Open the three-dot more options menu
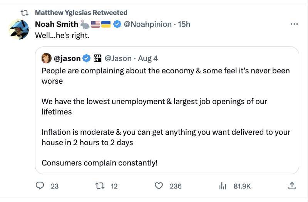Image resolution: width=308 pixels, height=202 pixels. (x=295, y=24)
